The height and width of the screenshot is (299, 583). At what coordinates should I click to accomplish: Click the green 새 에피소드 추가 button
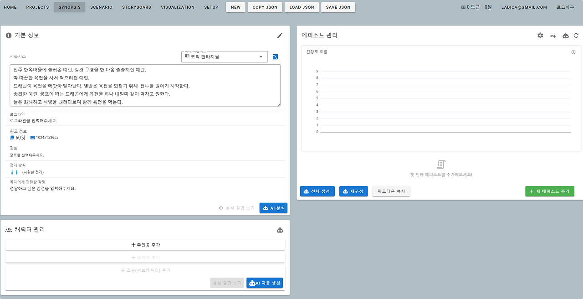coord(550,191)
